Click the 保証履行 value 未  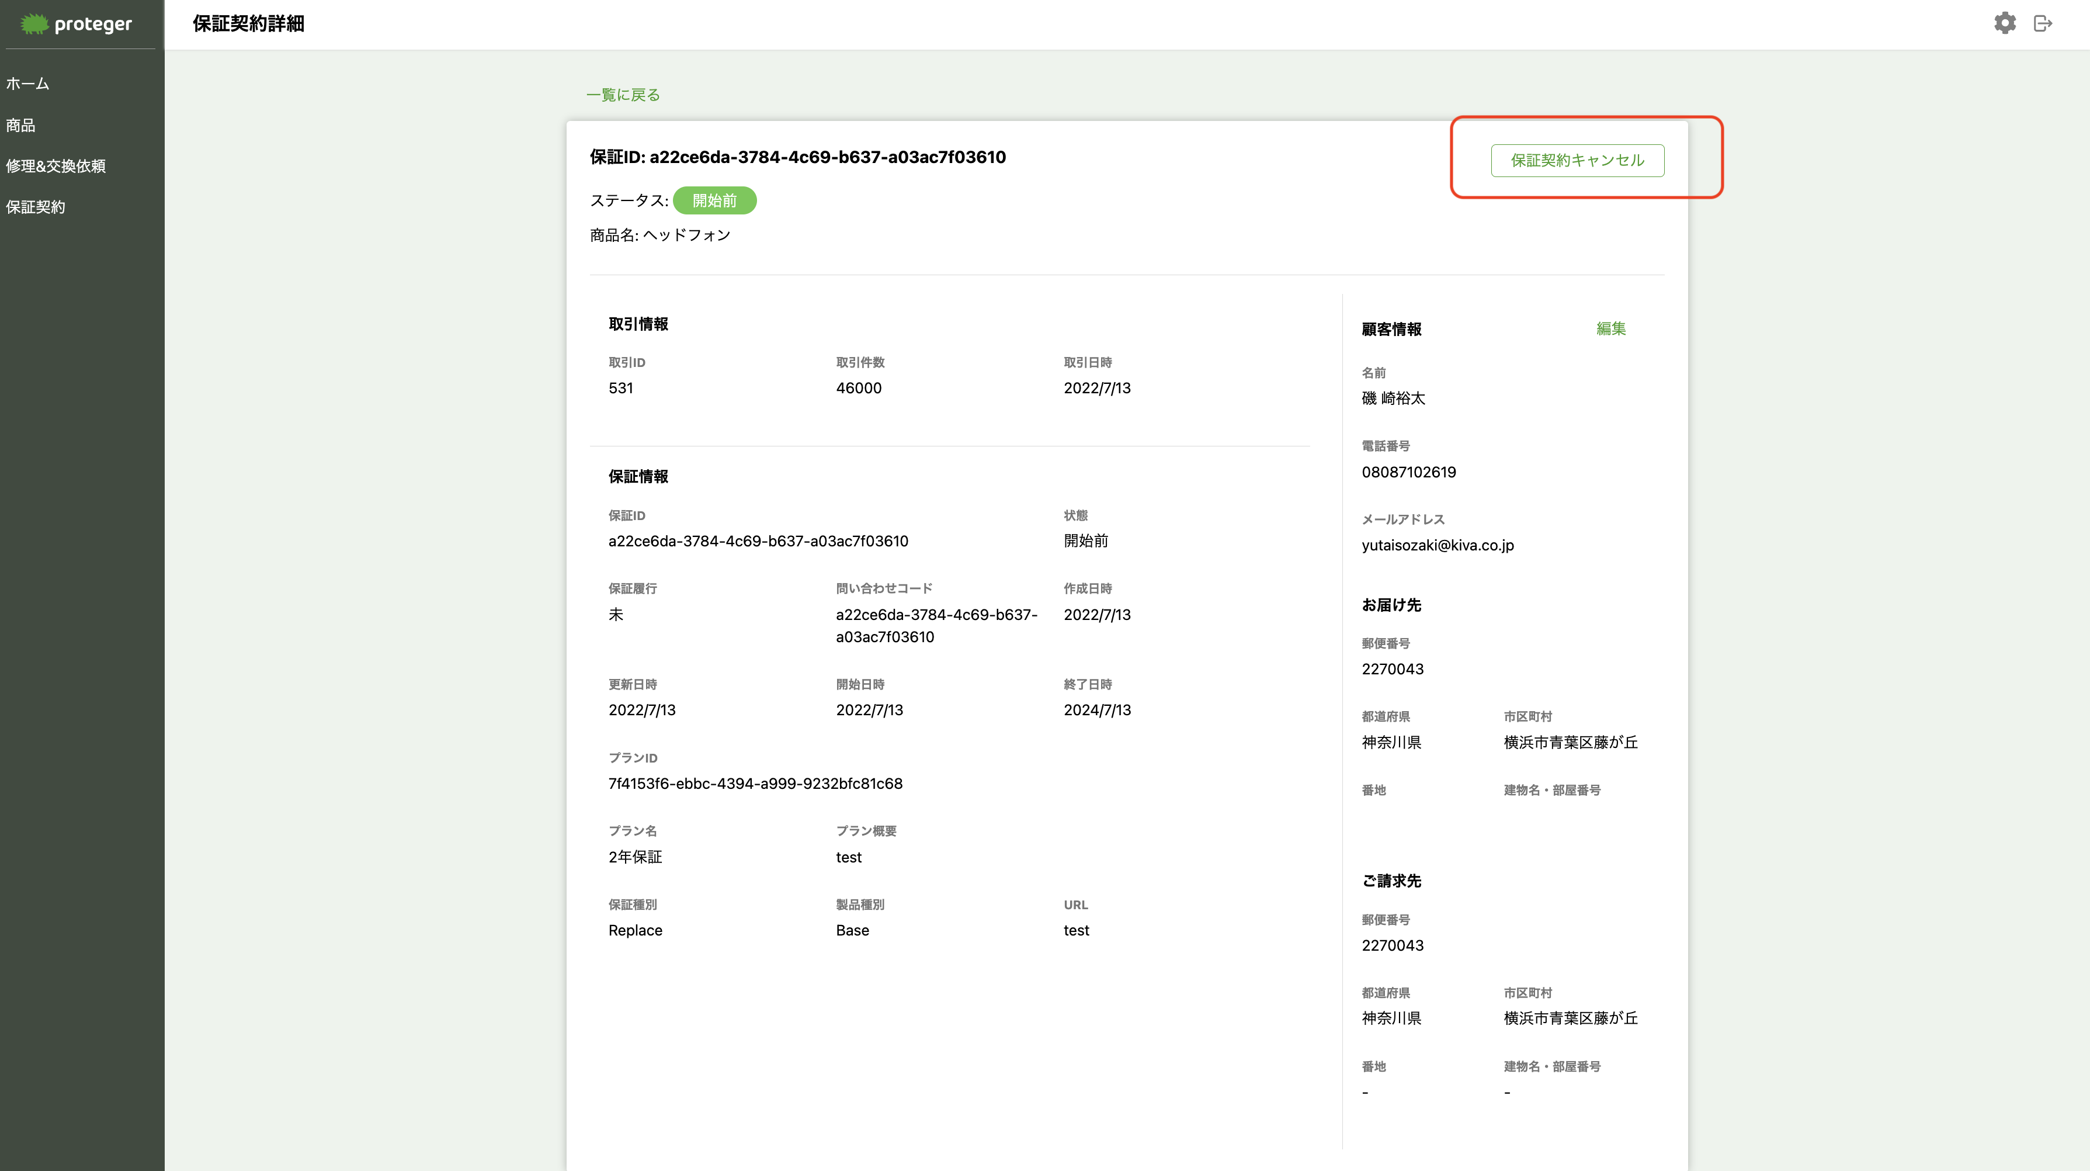click(x=616, y=614)
